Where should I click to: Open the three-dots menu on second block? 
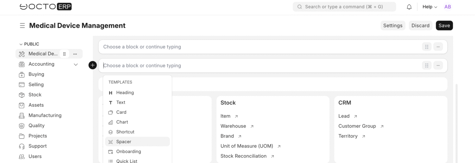[x=438, y=65]
